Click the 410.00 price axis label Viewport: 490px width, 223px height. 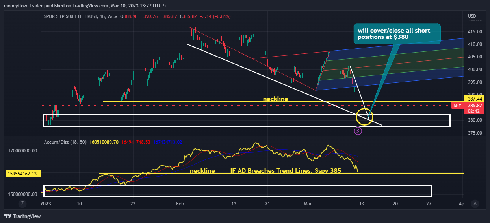coord(475,44)
